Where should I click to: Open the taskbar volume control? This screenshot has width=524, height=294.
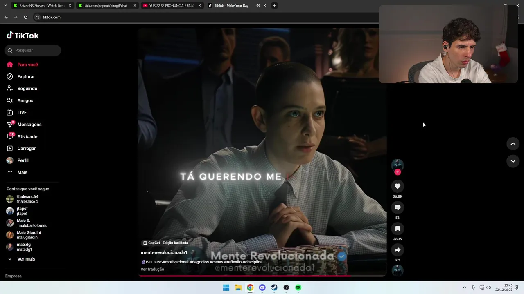(488, 287)
